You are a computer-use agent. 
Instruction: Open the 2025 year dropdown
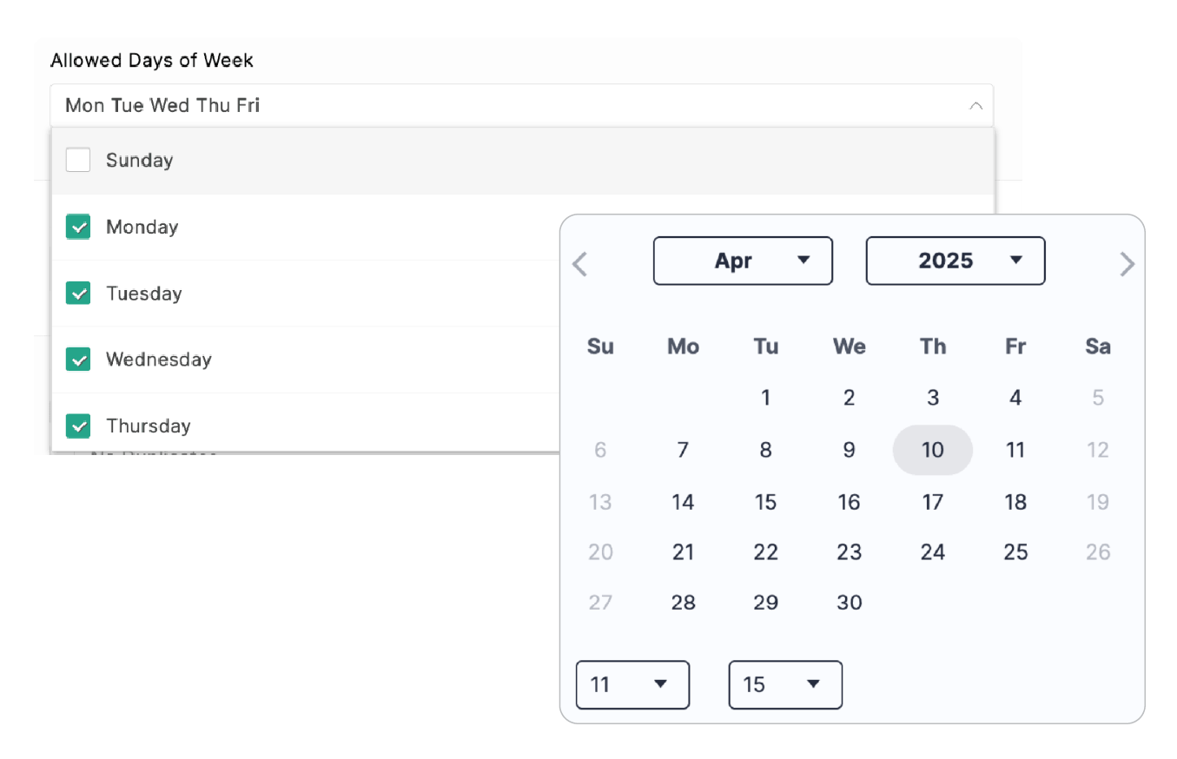click(x=955, y=261)
